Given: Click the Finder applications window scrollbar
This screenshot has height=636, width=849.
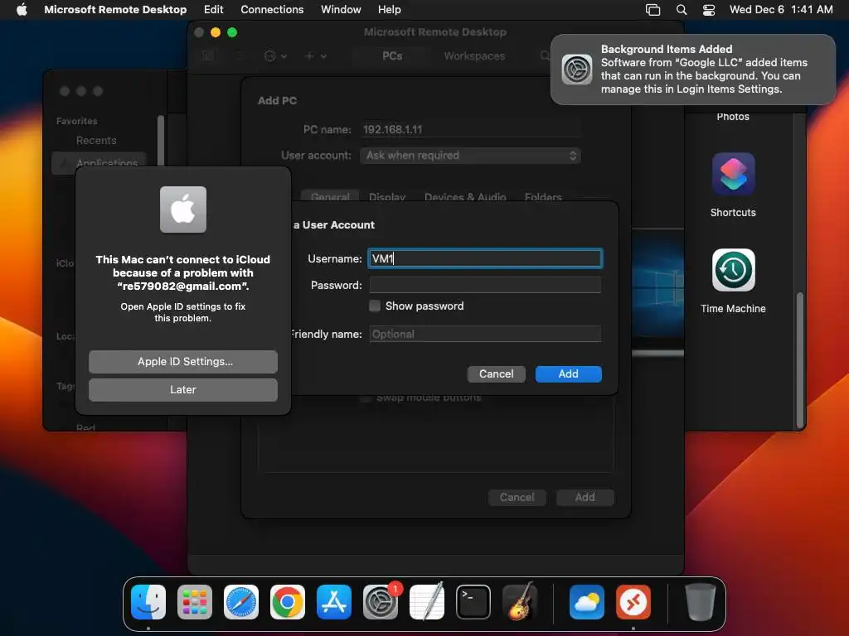Looking at the screenshot, I should pos(800,359).
